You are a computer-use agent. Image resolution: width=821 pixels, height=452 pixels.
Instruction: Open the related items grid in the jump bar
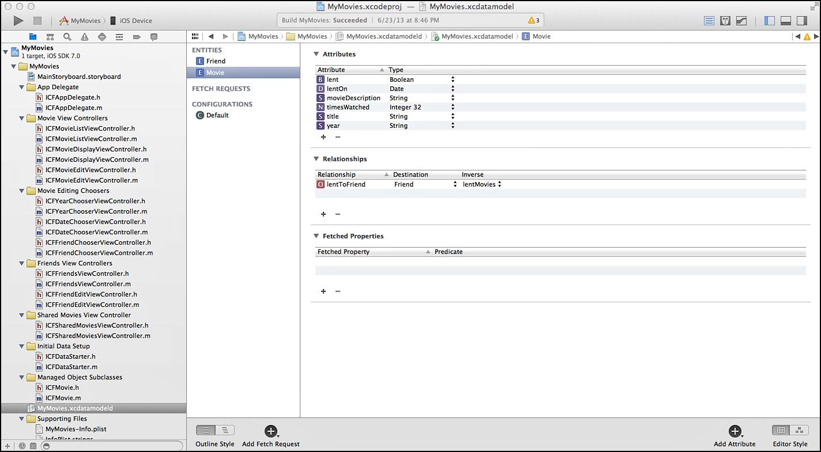tap(195, 36)
